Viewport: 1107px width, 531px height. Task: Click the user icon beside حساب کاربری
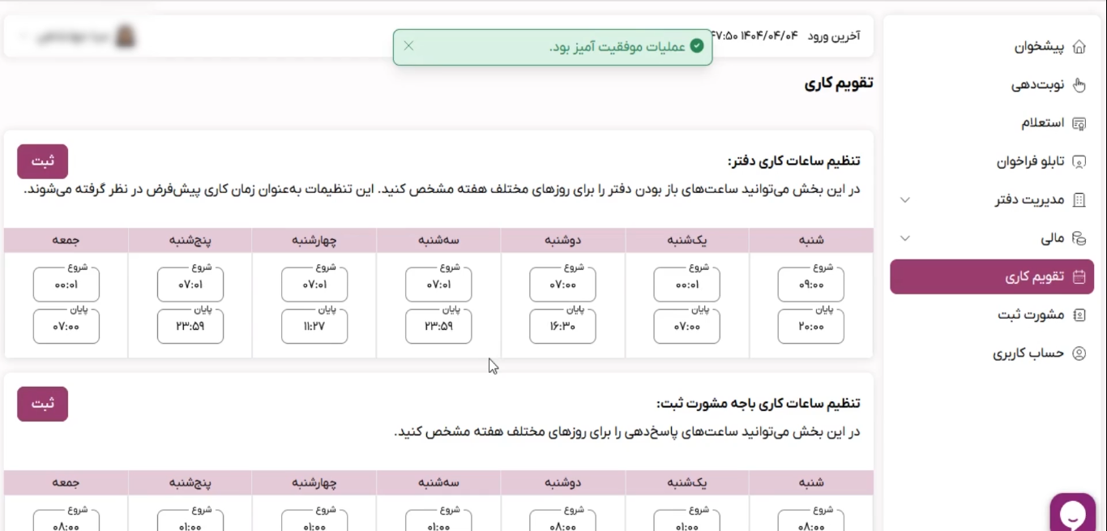tap(1079, 353)
